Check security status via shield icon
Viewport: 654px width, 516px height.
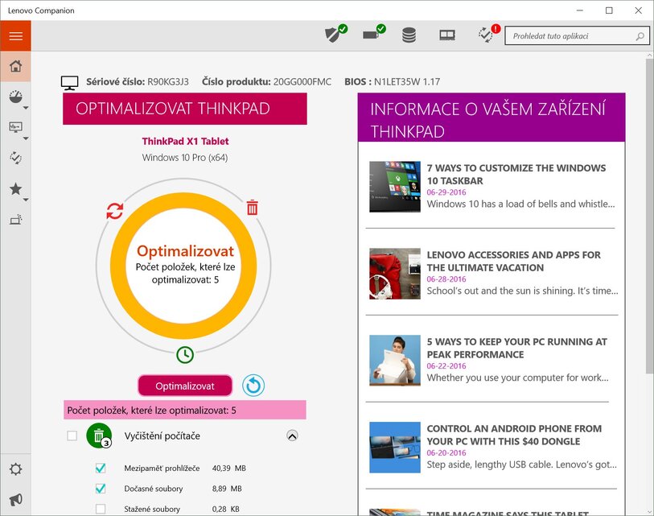[x=335, y=35]
